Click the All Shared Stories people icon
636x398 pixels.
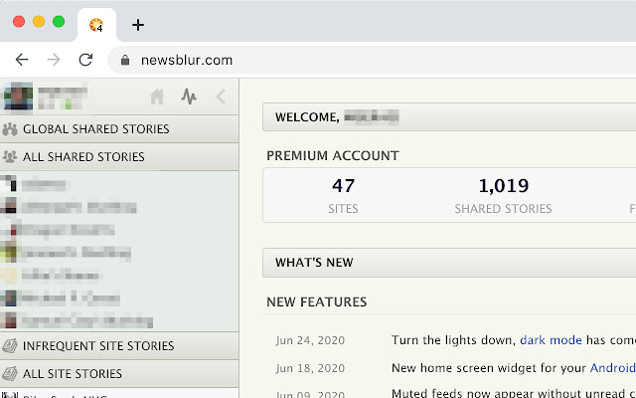10,157
